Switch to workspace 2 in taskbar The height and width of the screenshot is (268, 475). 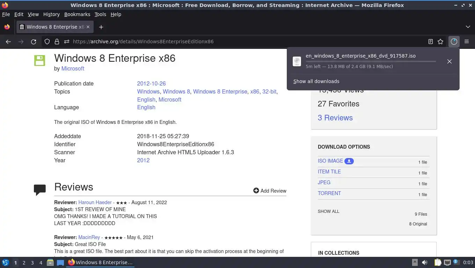[24, 263]
